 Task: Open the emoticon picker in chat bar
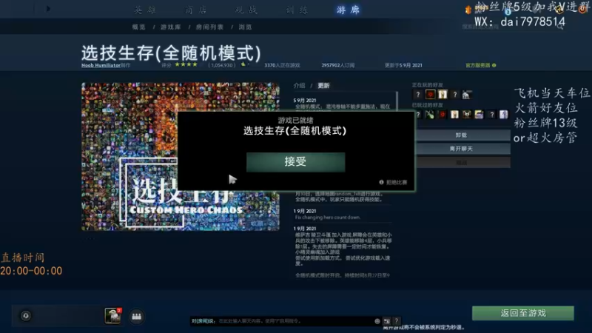click(x=377, y=321)
